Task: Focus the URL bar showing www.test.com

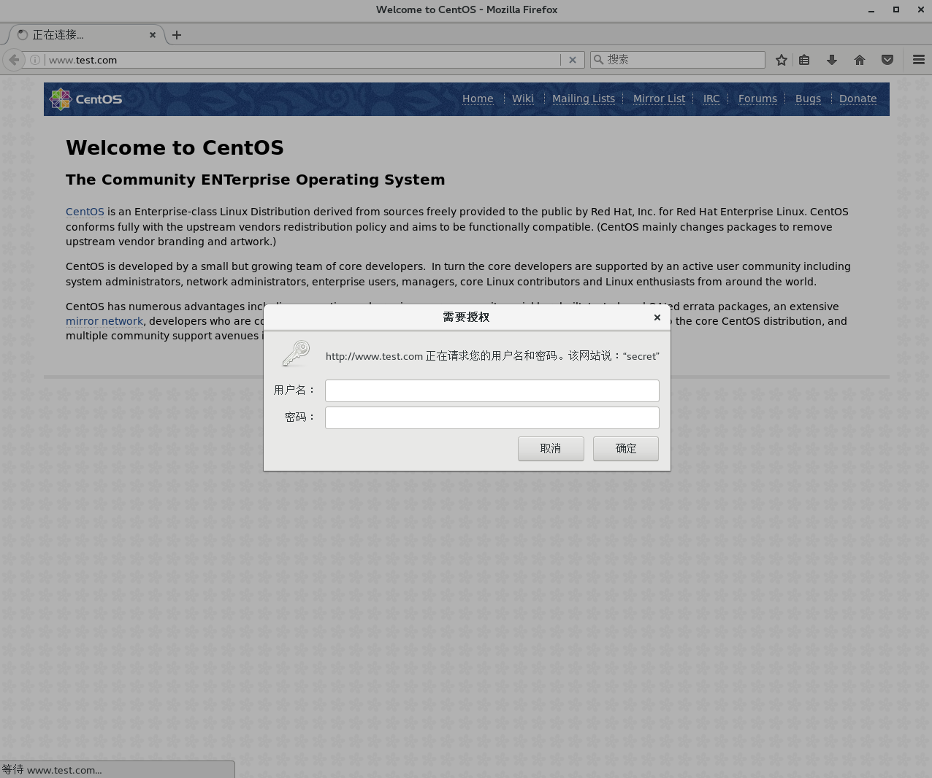Action: tap(302, 60)
